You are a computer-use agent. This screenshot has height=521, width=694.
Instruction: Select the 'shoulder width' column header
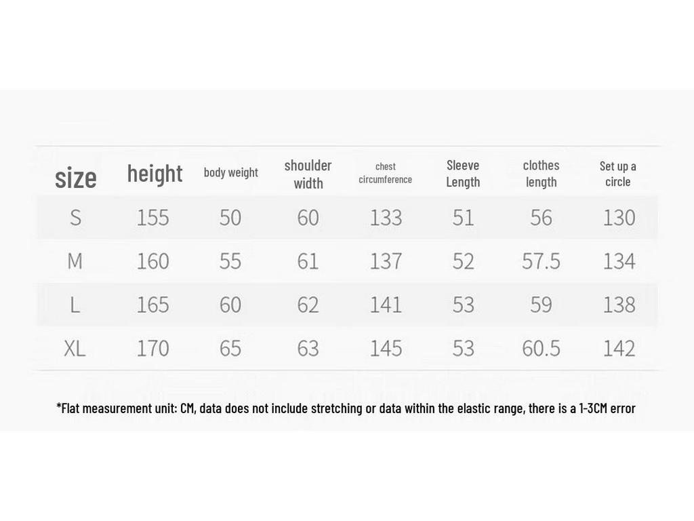(x=308, y=174)
